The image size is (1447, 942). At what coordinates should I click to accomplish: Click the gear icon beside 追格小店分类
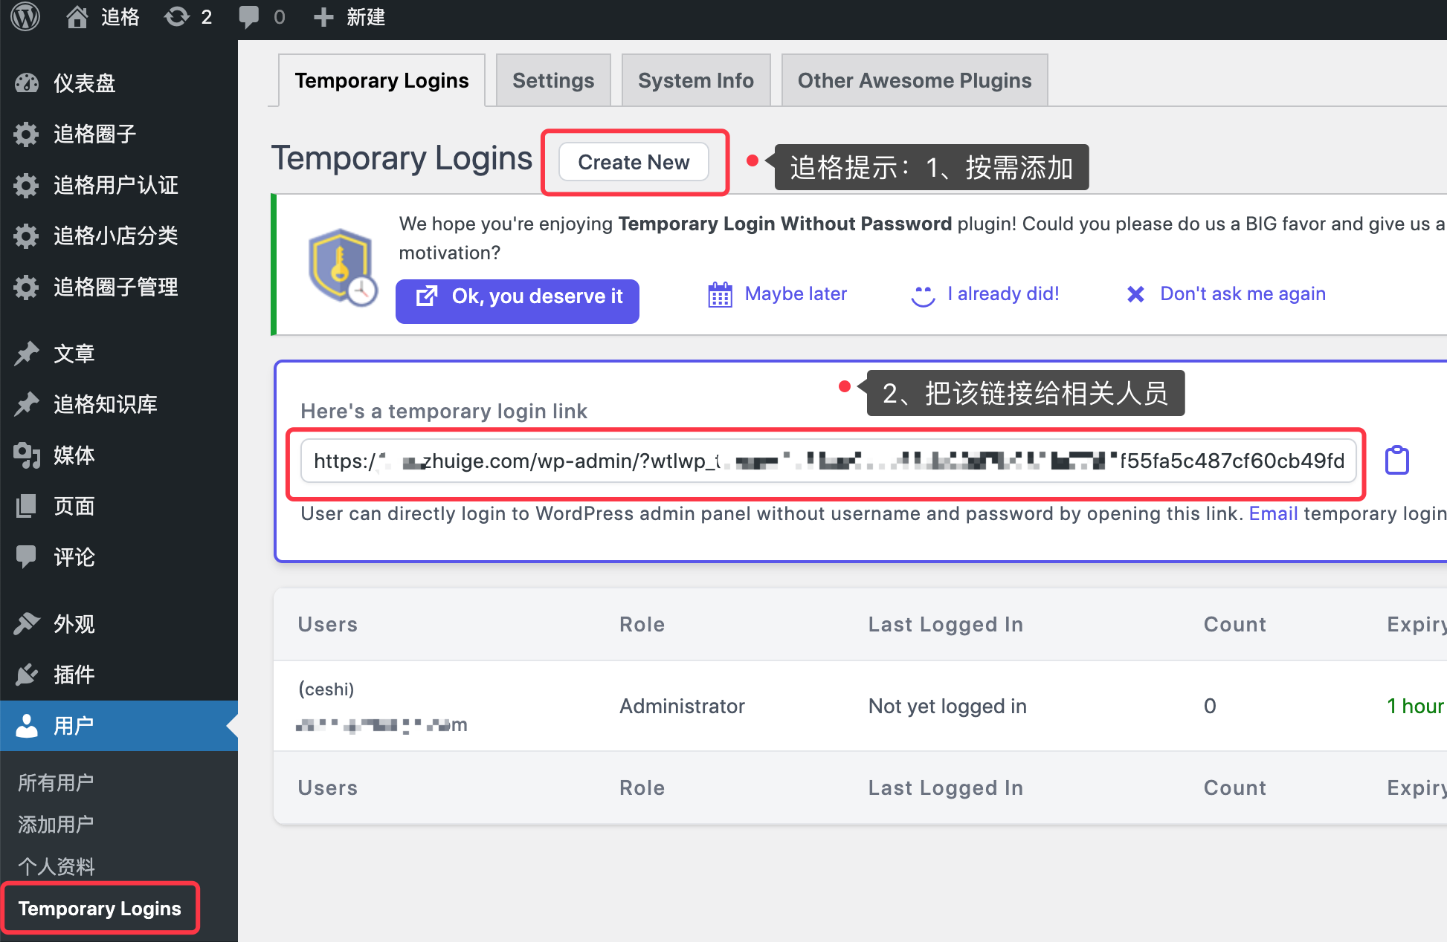(26, 236)
